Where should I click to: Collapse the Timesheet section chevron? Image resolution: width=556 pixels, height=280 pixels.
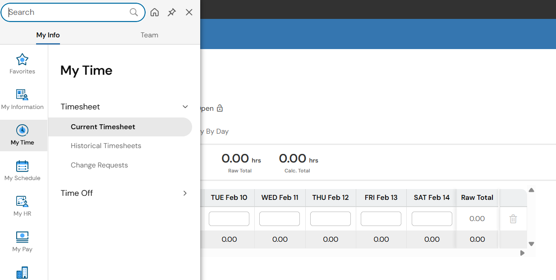click(x=185, y=107)
